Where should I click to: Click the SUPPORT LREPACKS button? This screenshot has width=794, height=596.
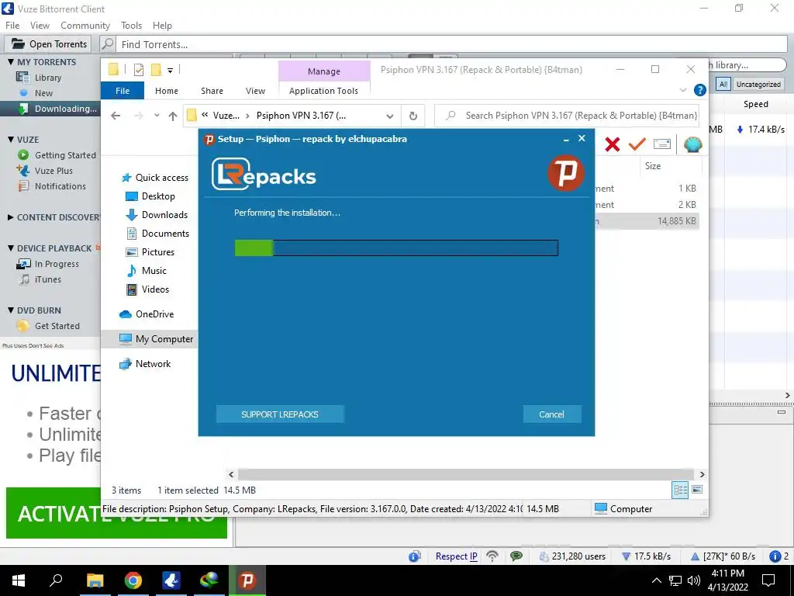click(279, 414)
